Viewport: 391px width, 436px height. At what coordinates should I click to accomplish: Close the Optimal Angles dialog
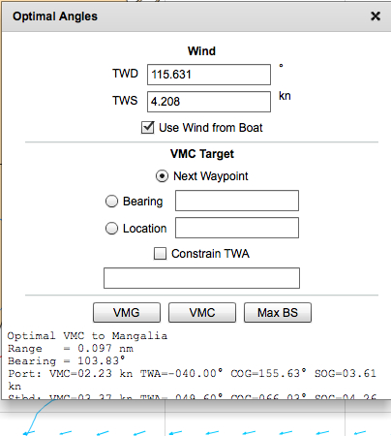click(376, 16)
